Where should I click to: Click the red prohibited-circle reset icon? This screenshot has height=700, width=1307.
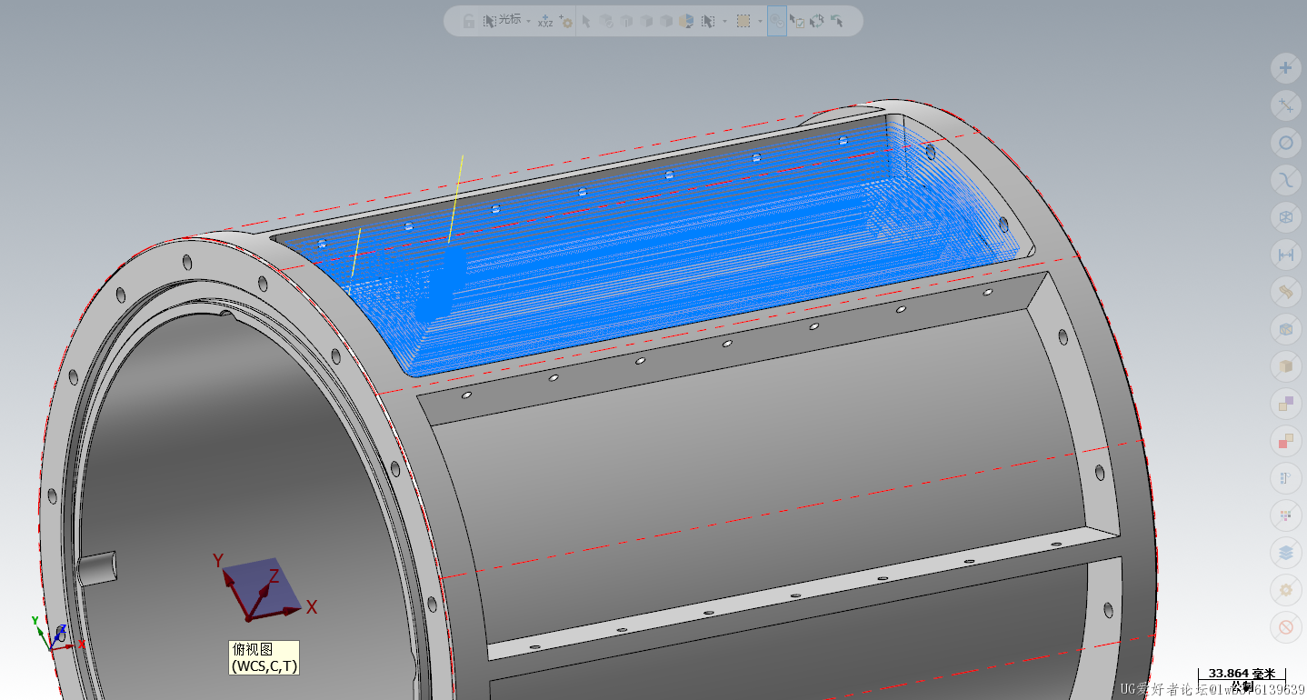(x=1285, y=626)
